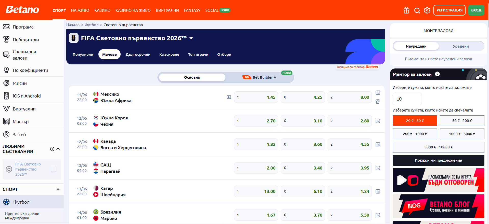Open the search magnifier icon
The image size is (489, 224).
[x=417, y=10]
